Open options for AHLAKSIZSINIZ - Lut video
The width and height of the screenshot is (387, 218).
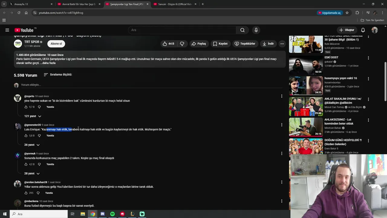(x=368, y=120)
